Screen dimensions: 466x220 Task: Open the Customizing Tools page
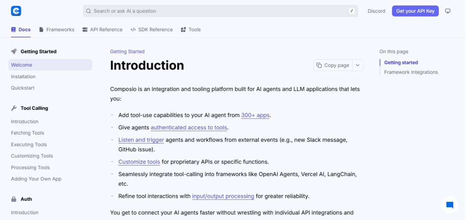click(32, 156)
